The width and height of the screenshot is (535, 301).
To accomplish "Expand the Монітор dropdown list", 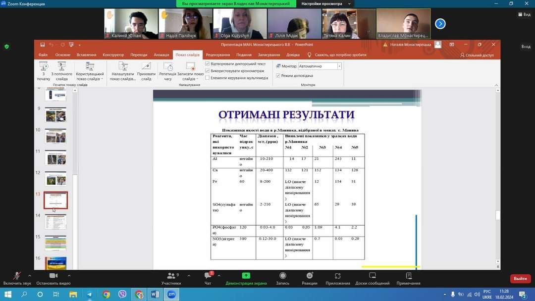I will (x=339, y=66).
